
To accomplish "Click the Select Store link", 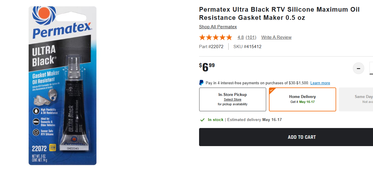I will (233, 100).
